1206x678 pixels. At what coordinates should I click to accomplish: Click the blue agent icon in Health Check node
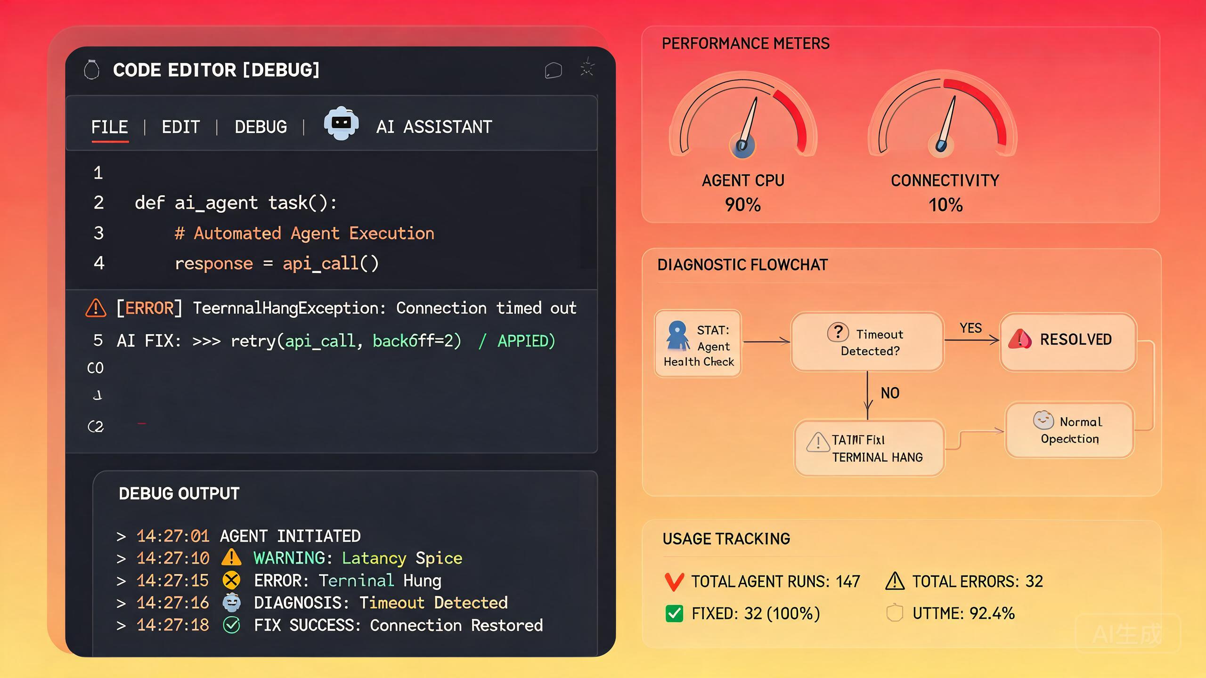[x=678, y=335]
